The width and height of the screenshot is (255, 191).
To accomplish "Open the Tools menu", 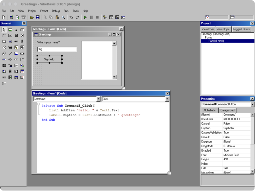I will pos(76,11).
